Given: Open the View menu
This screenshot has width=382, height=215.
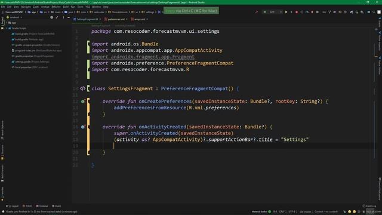Looking at the screenshot, I should coord(16,7).
